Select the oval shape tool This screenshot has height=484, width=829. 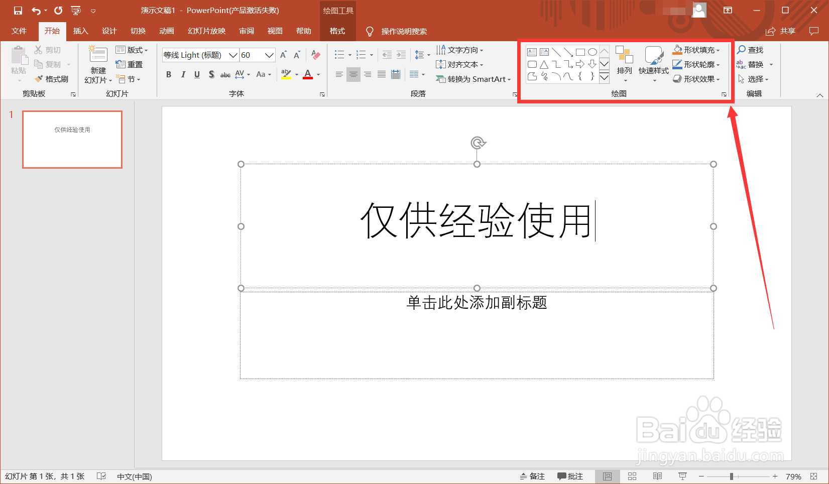point(593,51)
